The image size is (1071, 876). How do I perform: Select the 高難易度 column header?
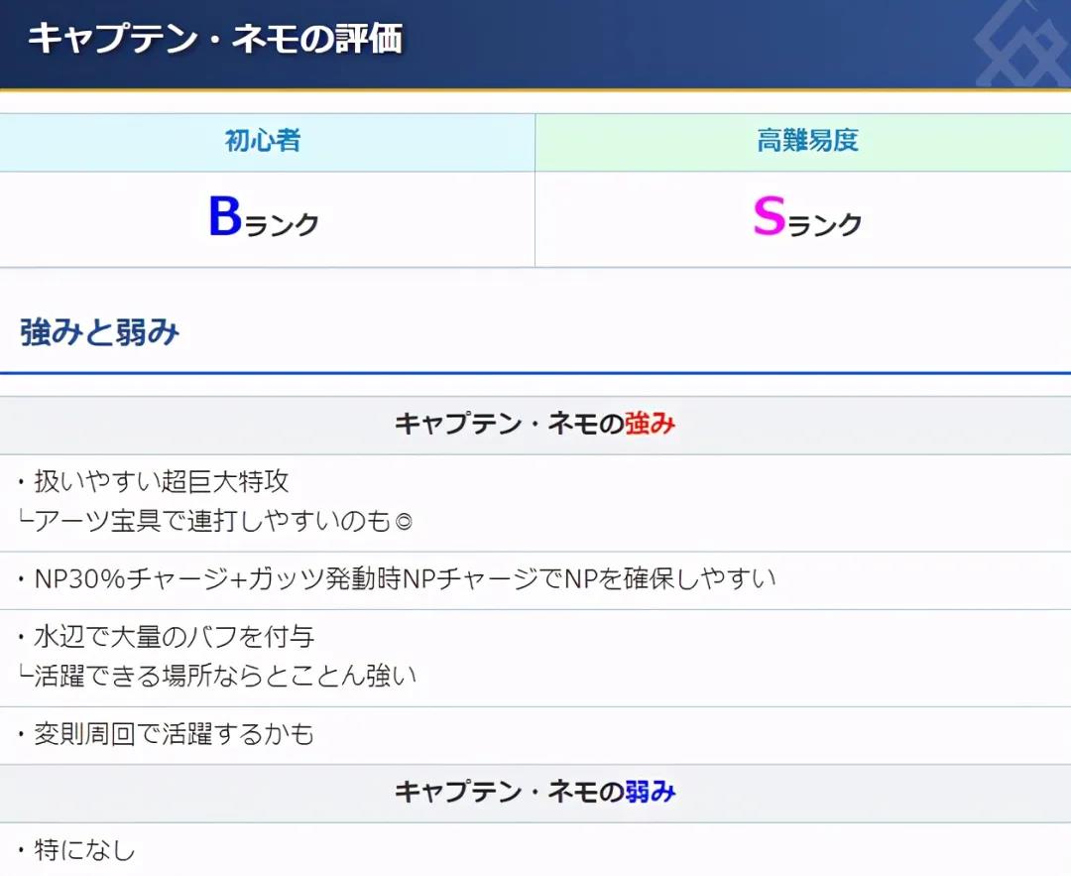click(807, 141)
